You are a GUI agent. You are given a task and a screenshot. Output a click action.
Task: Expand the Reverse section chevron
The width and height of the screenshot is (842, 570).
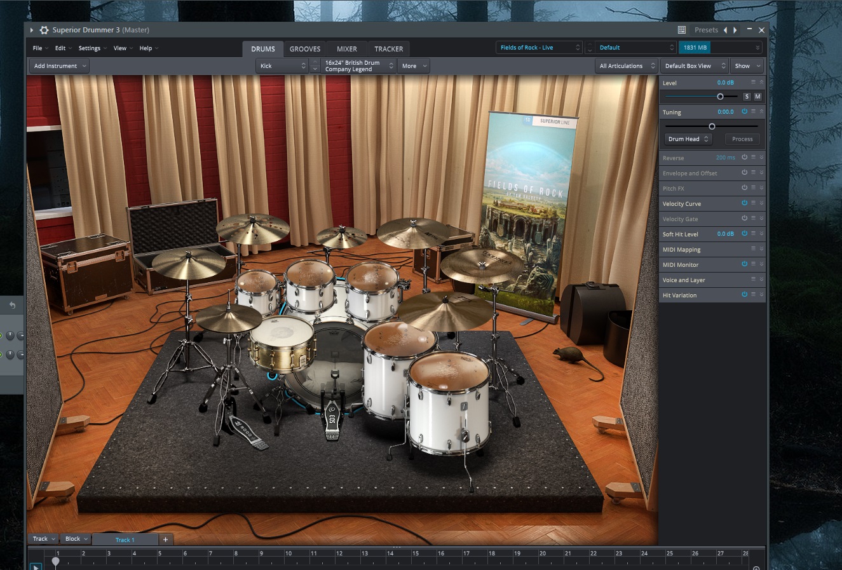[761, 158]
